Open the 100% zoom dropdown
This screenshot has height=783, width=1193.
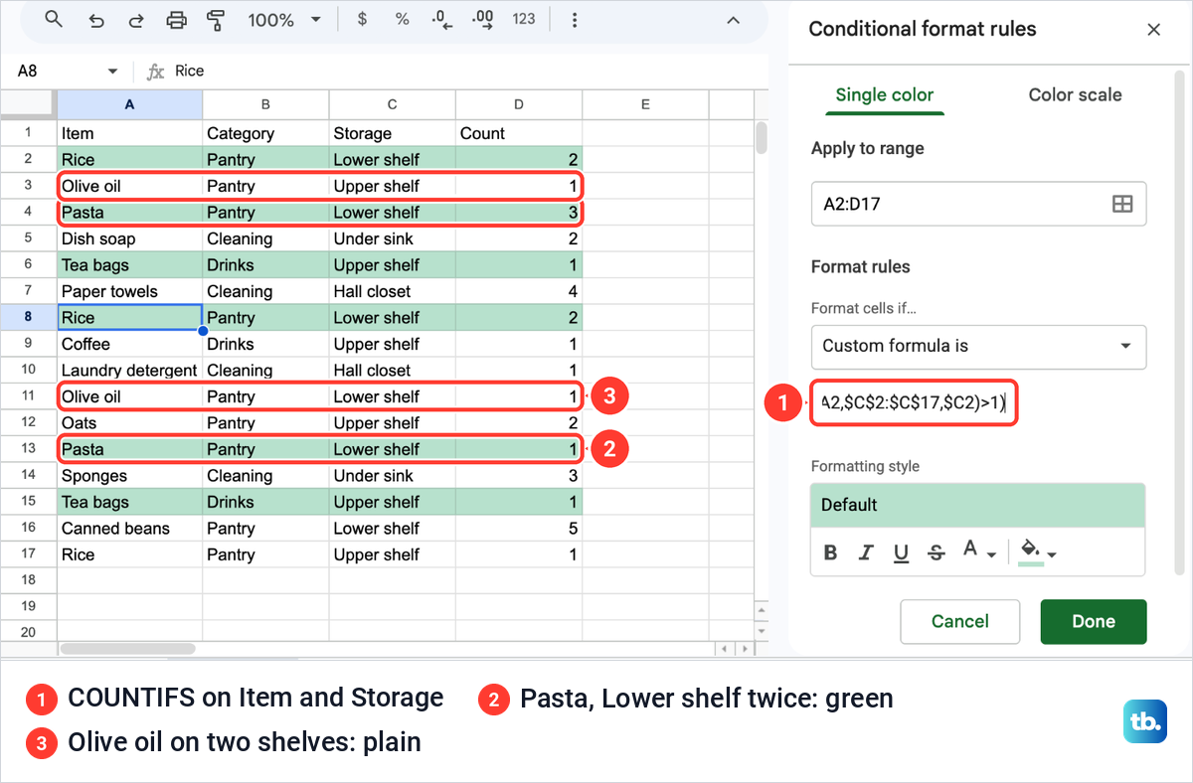click(284, 20)
